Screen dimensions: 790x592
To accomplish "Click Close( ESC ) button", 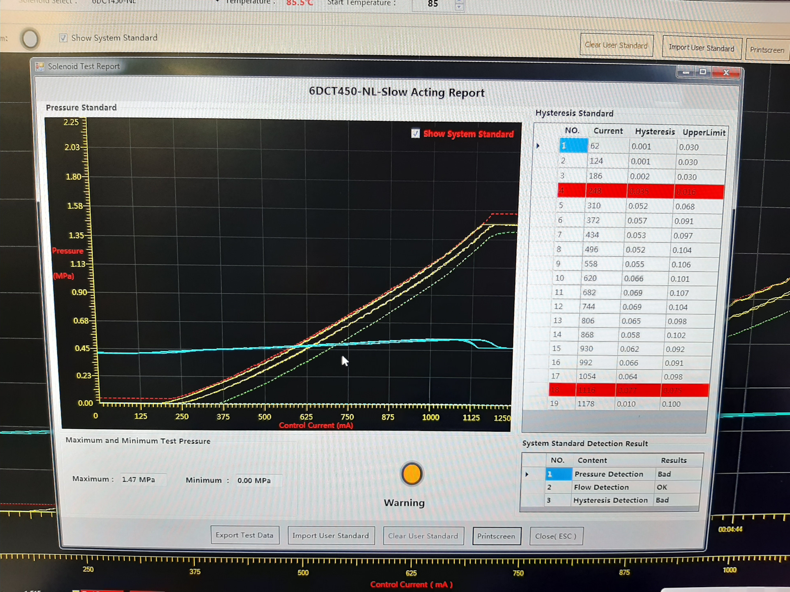I will click(x=555, y=536).
